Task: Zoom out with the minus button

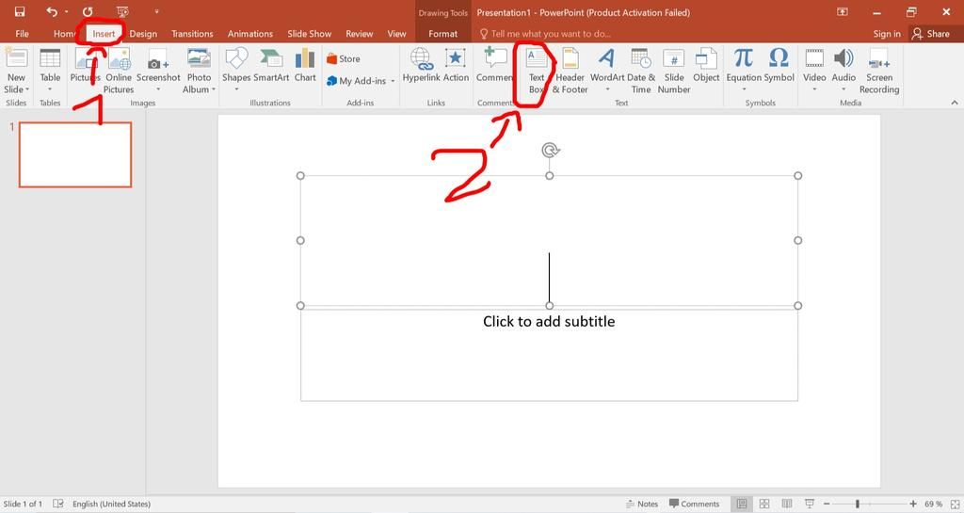Action: (x=827, y=504)
